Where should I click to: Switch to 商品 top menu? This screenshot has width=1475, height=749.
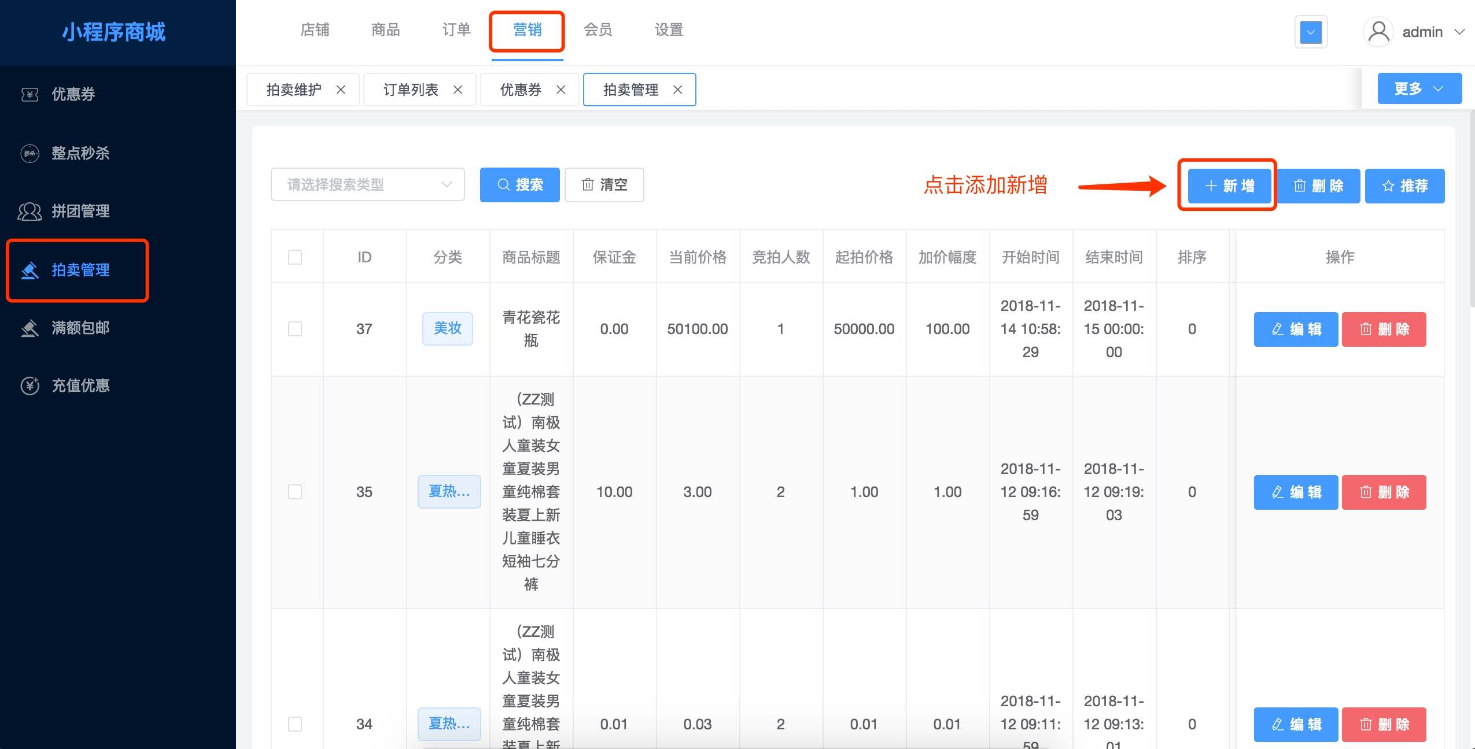385,29
